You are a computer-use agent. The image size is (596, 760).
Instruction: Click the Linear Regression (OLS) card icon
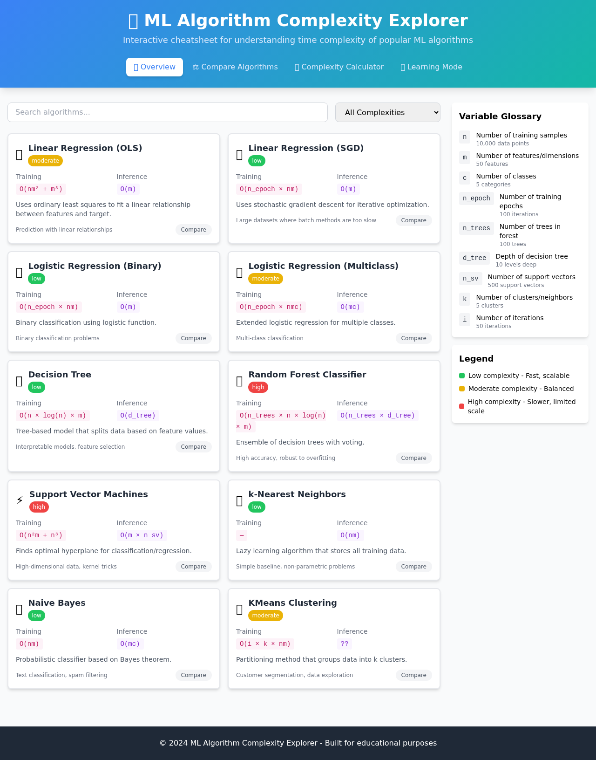pos(19,155)
